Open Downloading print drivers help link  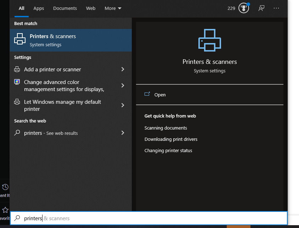tap(171, 139)
